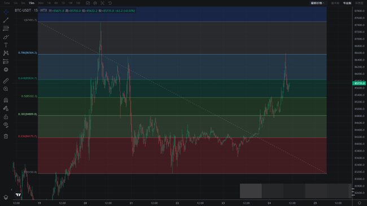Click the fullscreen/screenshot icon
Screen dimensions: 367x206
[x=103, y=3]
